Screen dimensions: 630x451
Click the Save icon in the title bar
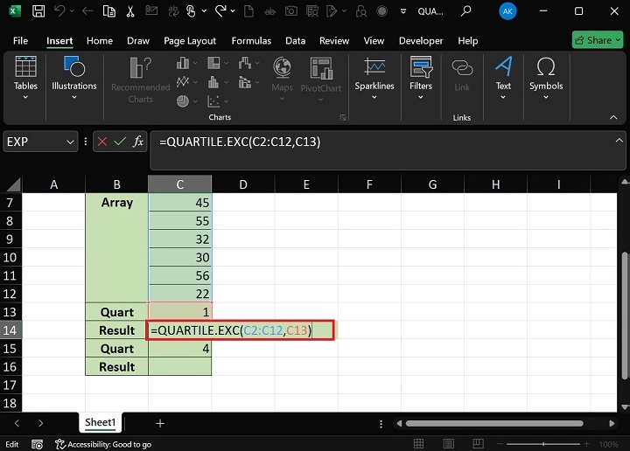[x=38, y=10]
